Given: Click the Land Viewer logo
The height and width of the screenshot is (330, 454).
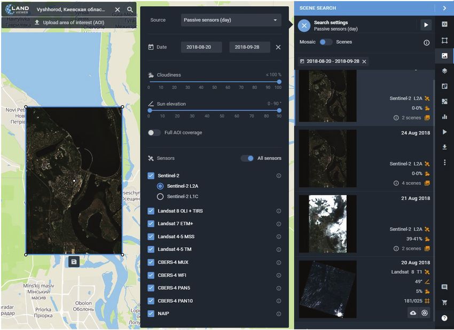Looking at the screenshot, I should (18, 10).
